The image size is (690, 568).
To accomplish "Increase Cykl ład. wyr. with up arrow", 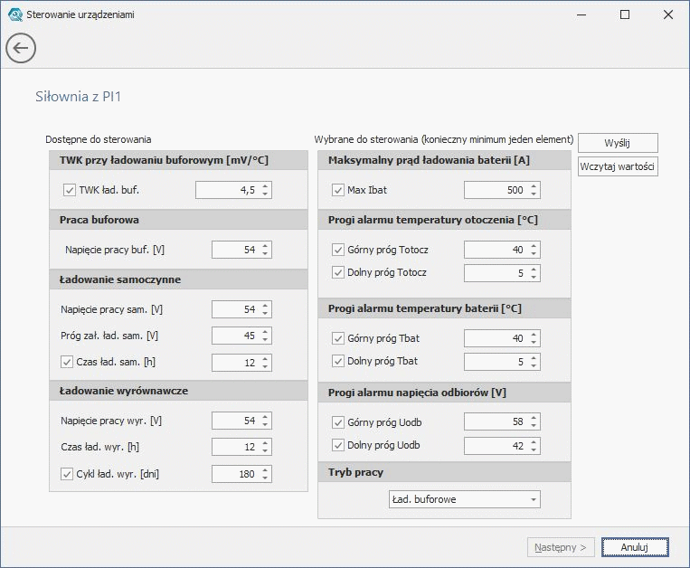I will (x=265, y=470).
